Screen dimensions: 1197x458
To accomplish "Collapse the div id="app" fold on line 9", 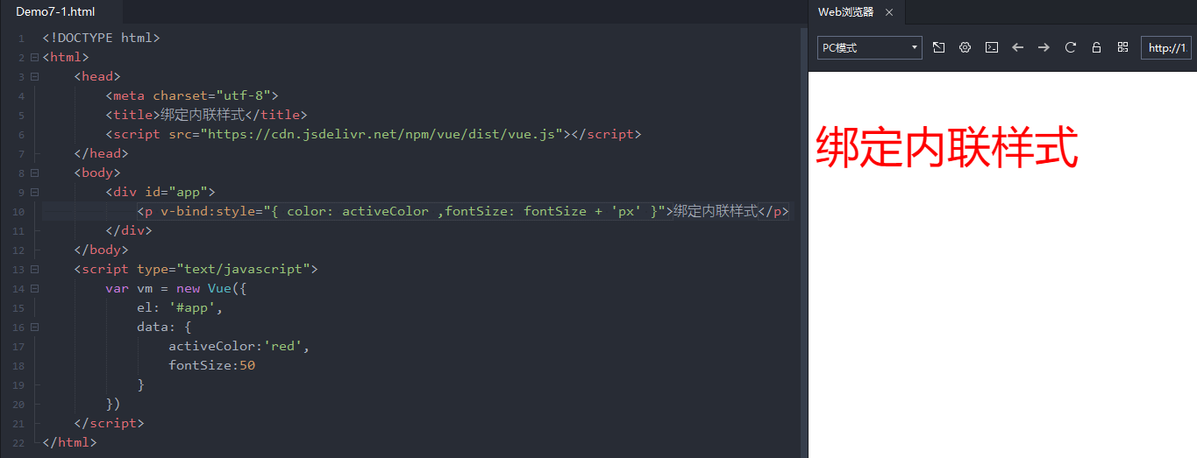I will [x=34, y=192].
